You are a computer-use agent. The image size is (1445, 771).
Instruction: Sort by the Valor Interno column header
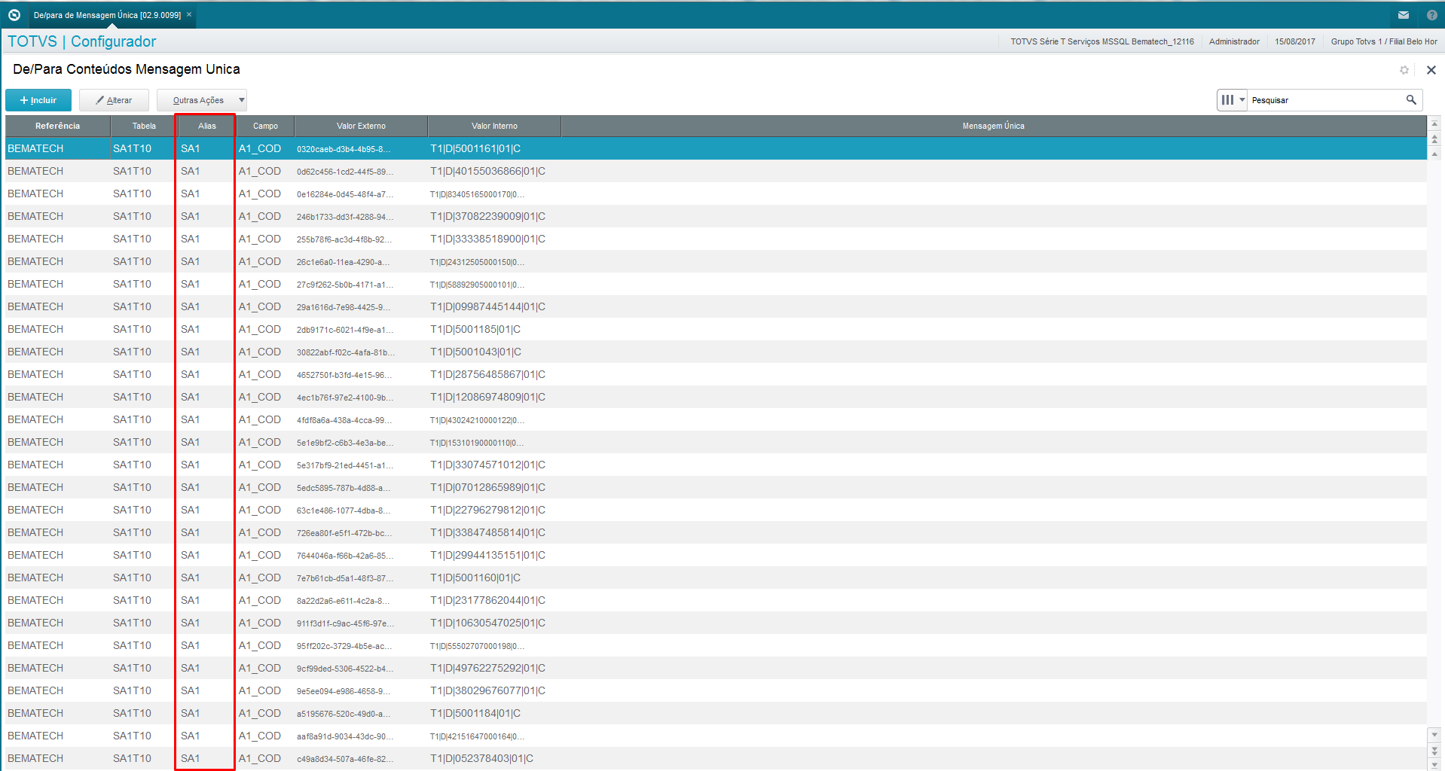pos(494,126)
